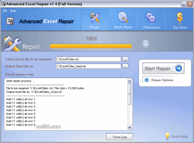Click the log scrollbar up arrow

tap(130, 81)
